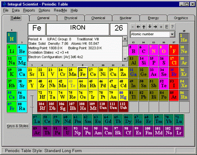Click the down arrow navigation button
The height and width of the screenshot is (155, 197).
[x=150, y=27]
